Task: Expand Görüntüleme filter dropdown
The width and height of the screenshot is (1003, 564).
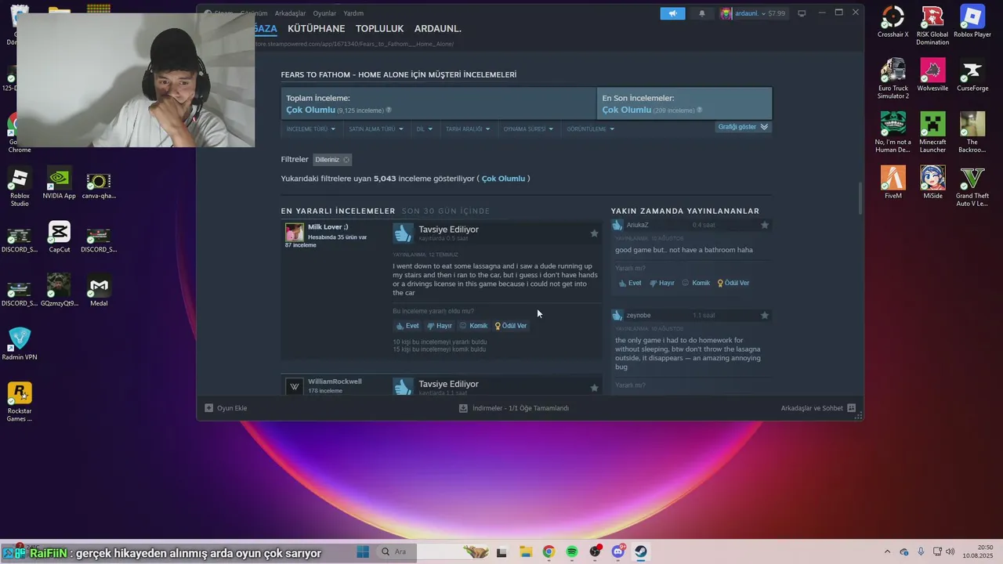Action: (590, 129)
